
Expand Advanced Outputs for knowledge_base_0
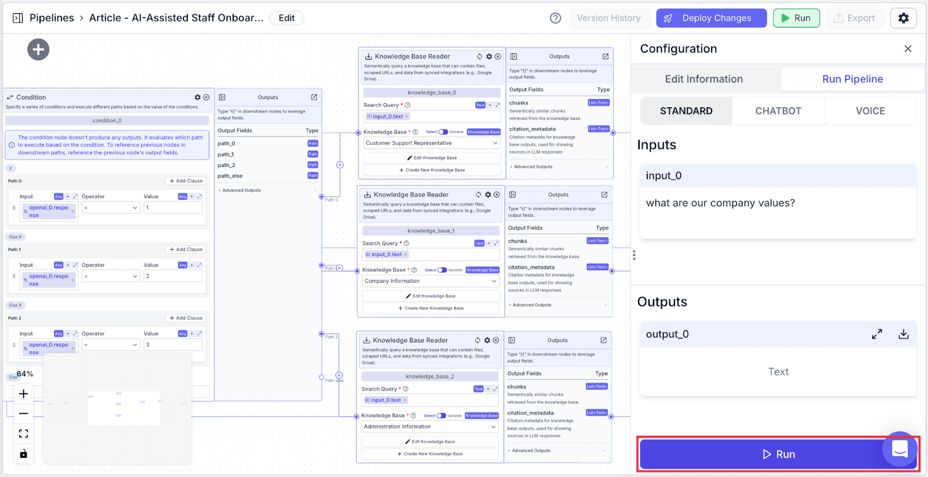(x=559, y=167)
